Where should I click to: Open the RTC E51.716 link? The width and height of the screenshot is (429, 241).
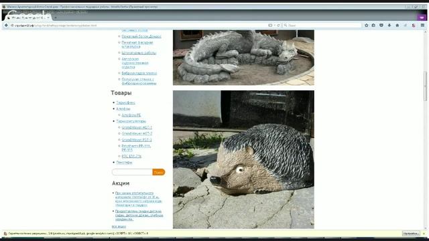(131, 156)
